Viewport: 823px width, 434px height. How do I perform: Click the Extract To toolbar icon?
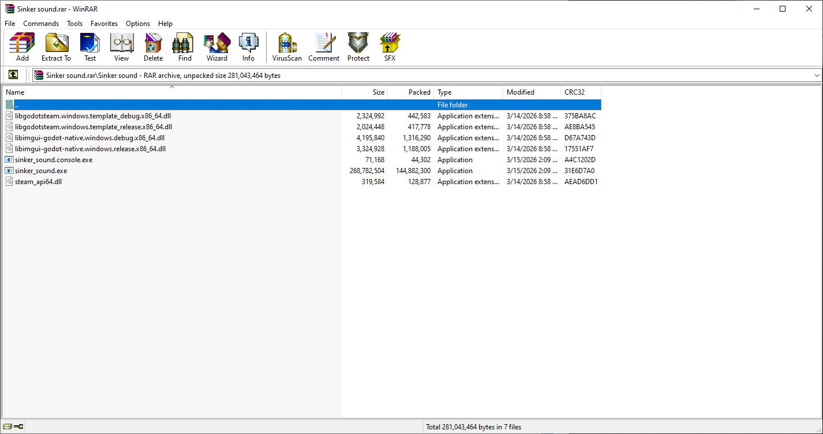pos(56,47)
